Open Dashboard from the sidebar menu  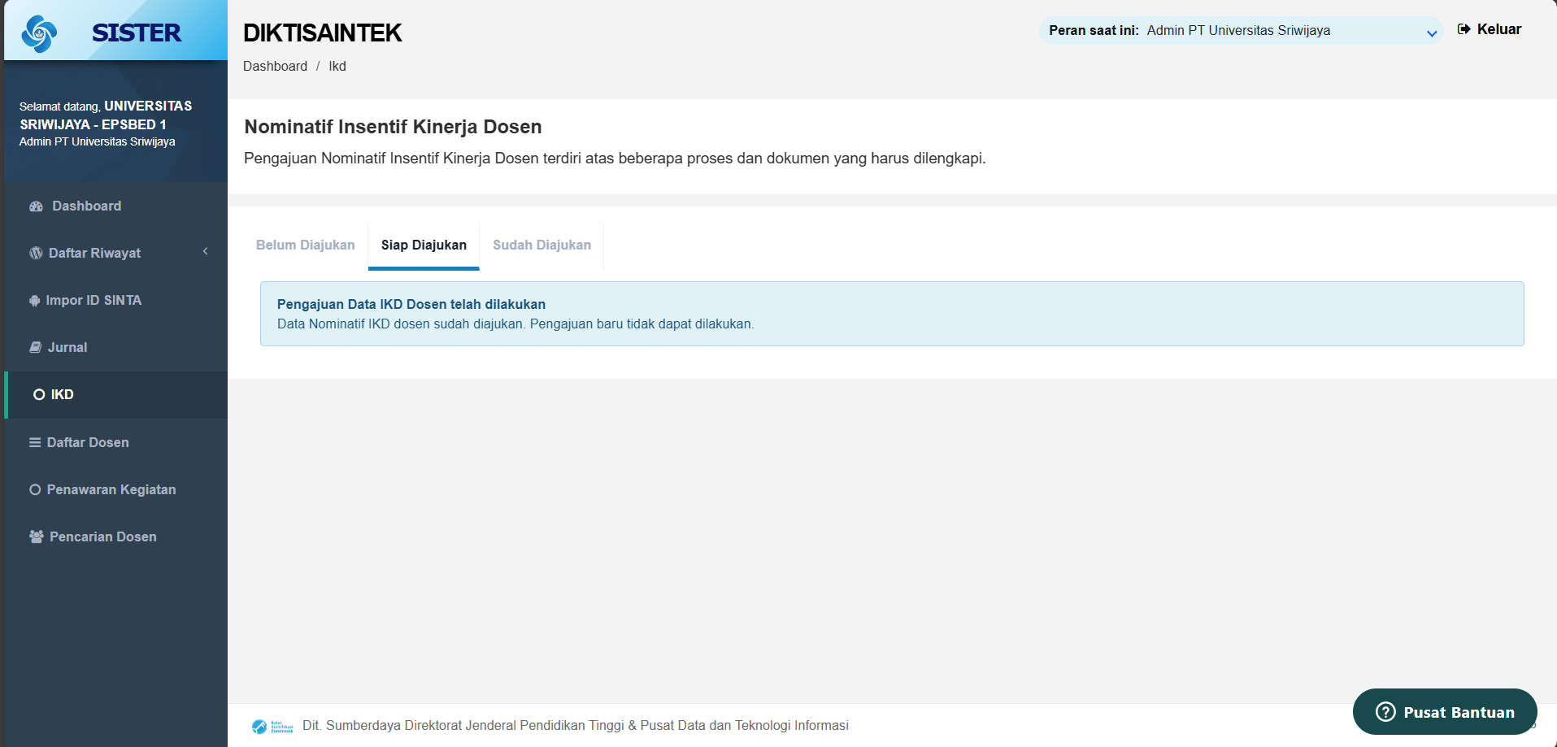pyautogui.click(x=115, y=206)
